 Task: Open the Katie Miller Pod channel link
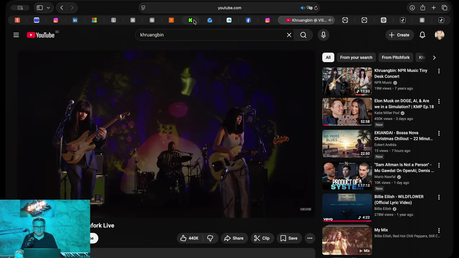tap(387, 113)
